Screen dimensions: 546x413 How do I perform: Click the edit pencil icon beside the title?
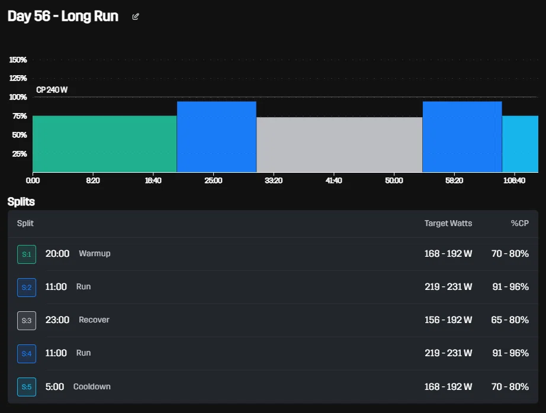point(136,17)
